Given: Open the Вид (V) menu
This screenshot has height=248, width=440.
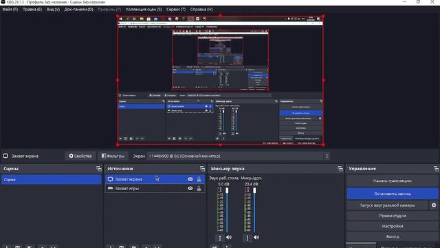Looking at the screenshot, I should click(53, 9).
